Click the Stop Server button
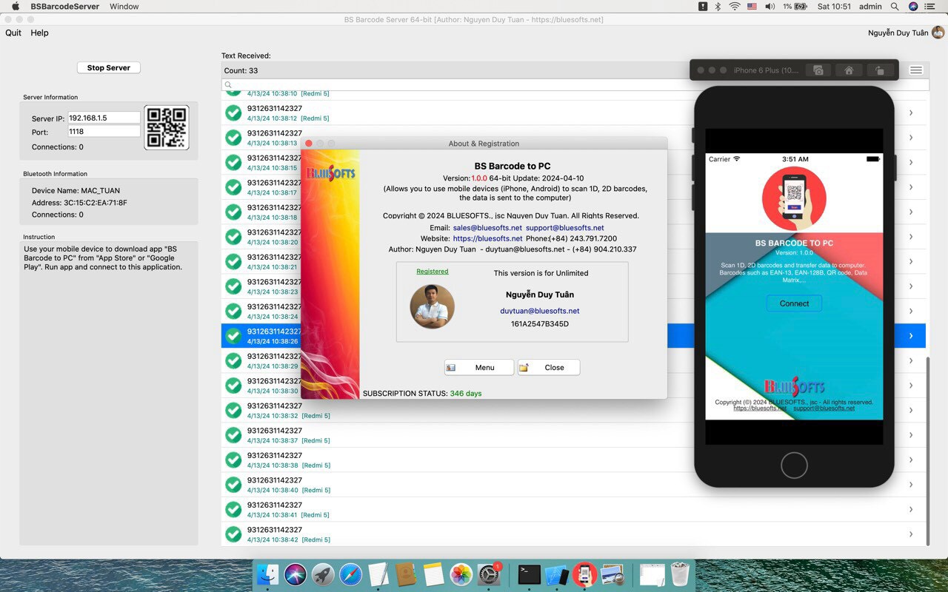The width and height of the screenshot is (948, 592). (x=109, y=67)
